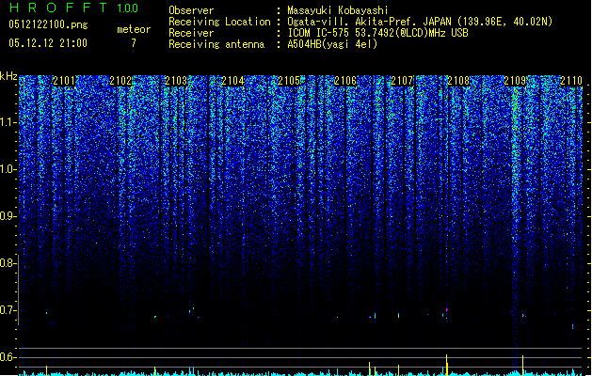Viewport: 592px width, 376px height.
Task: Click antenna value A504HB(yagi 4el)
Action: coord(332,44)
